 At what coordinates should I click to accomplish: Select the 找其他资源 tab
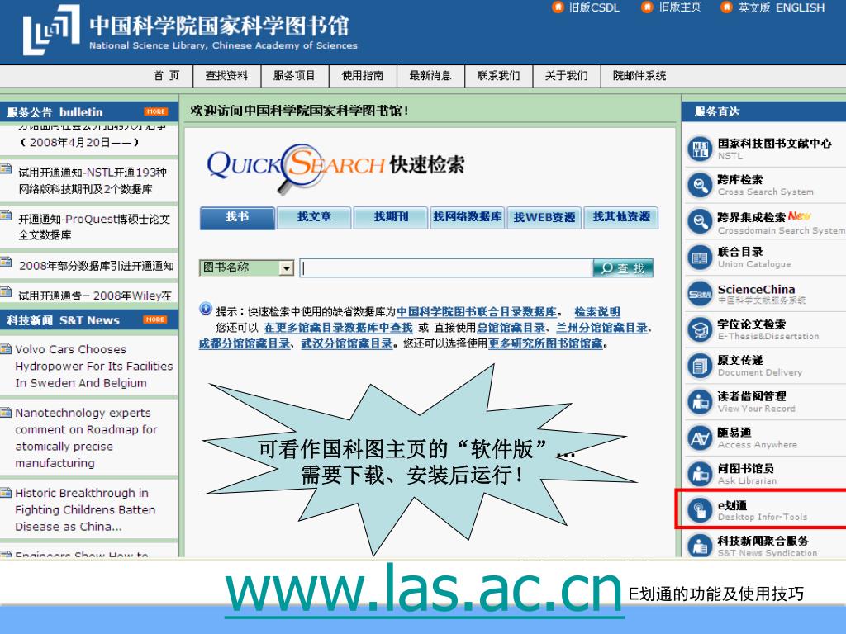621,218
